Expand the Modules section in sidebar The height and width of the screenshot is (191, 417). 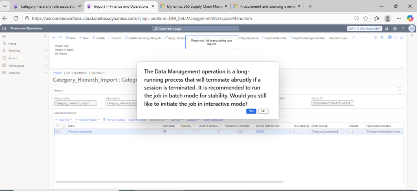(46, 73)
